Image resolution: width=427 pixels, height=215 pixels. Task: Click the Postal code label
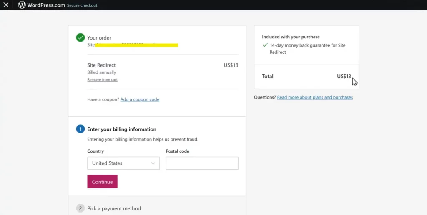[x=178, y=151]
